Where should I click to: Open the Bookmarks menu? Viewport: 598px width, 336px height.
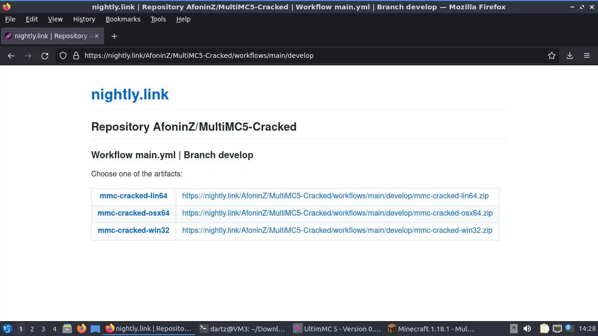tap(123, 19)
